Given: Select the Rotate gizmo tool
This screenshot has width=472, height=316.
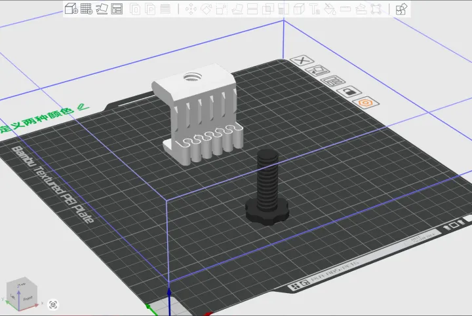Looking at the screenshot, I should tap(206, 9).
